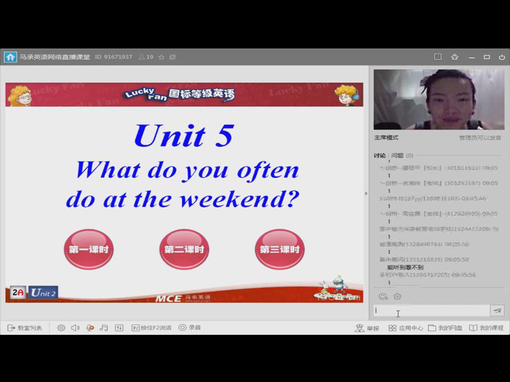The width and height of the screenshot is (510, 382).
Task: Click the 举报 report icon
Action: [367, 328]
